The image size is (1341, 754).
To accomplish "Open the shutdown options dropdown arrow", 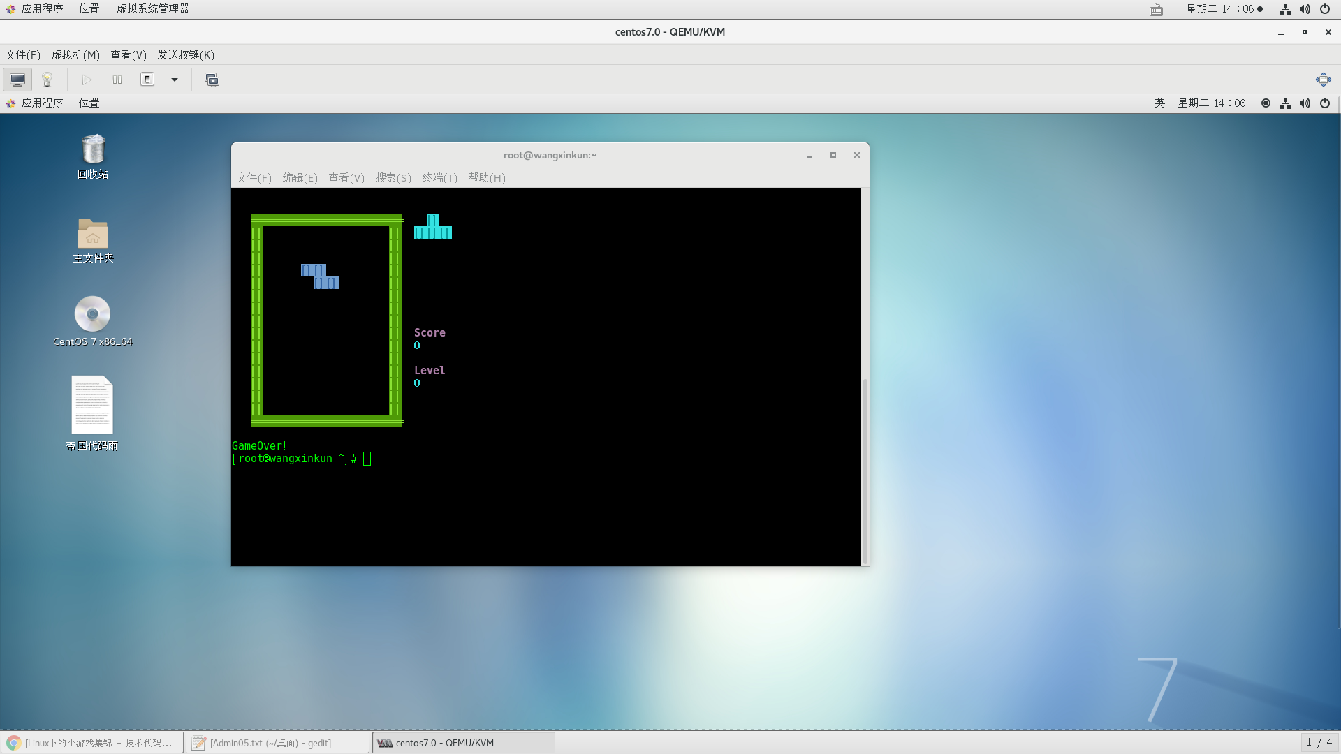I will click(174, 80).
